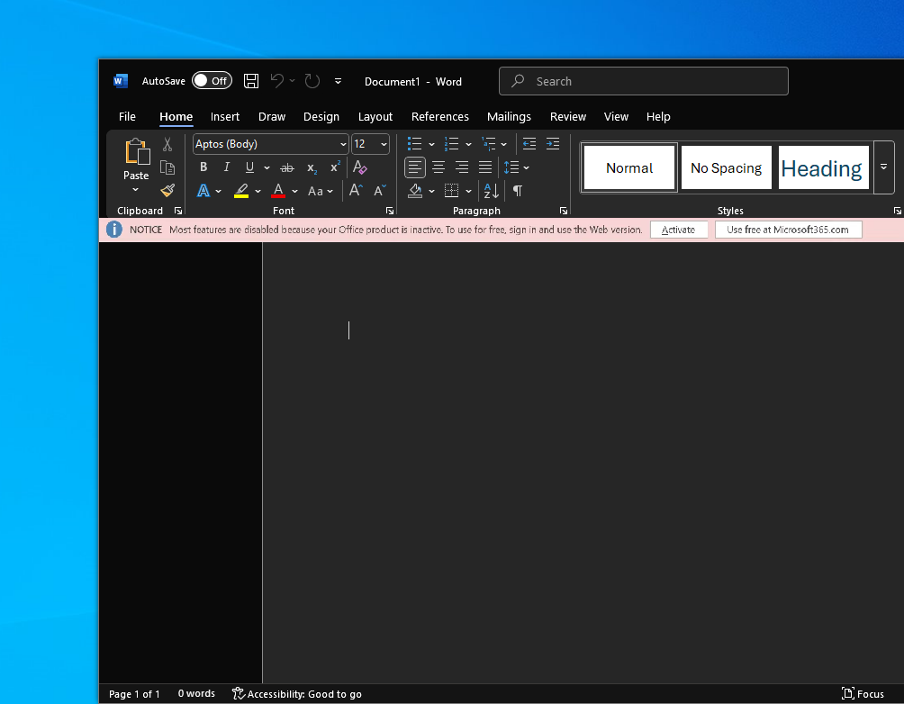This screenshot has height=704, width=904.
Task: Switch to the References tab
Action: [439, 116]
